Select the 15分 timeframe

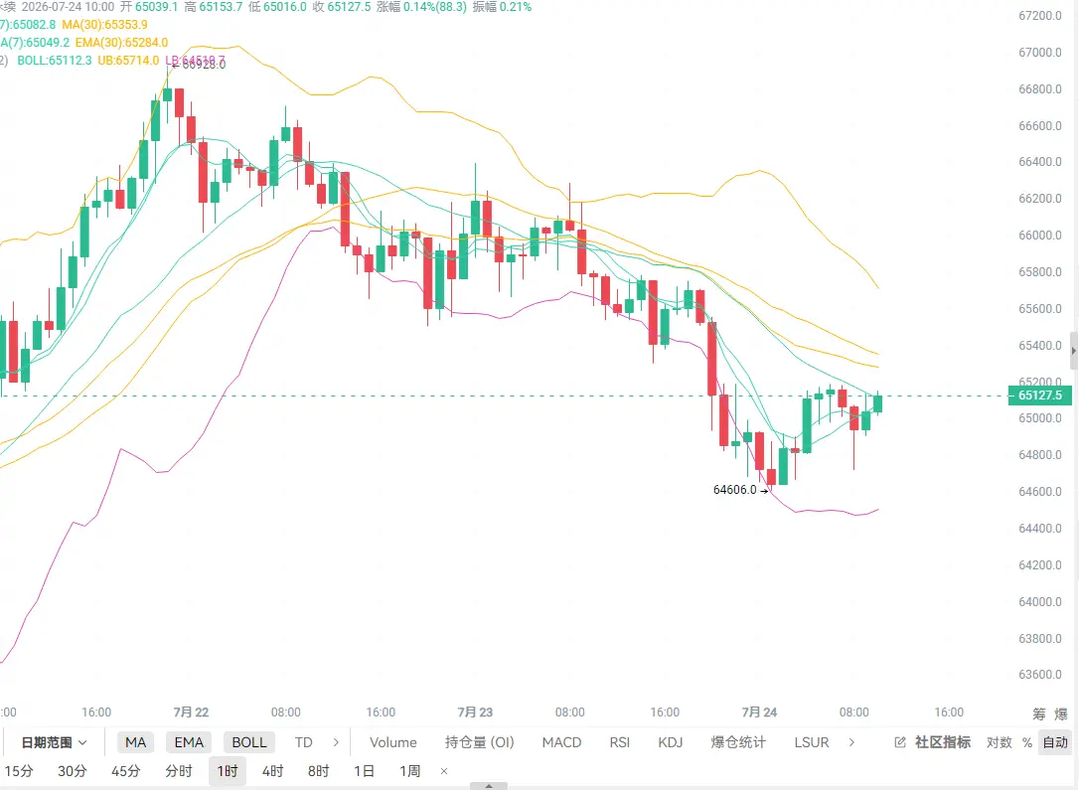(x=19, y=771)
